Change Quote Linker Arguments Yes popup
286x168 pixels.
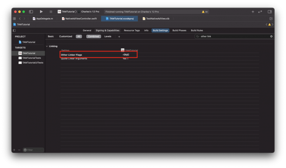pos(125,59)
